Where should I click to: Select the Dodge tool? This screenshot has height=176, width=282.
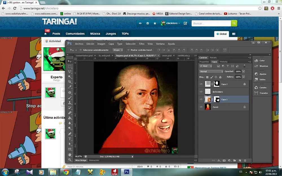[70, 128]
